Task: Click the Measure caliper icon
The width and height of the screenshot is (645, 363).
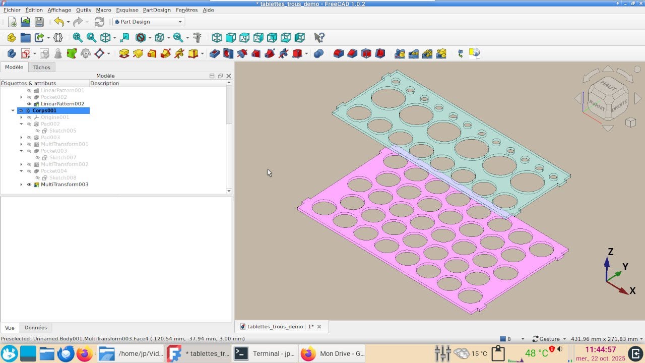Action: tap(197, 37)
